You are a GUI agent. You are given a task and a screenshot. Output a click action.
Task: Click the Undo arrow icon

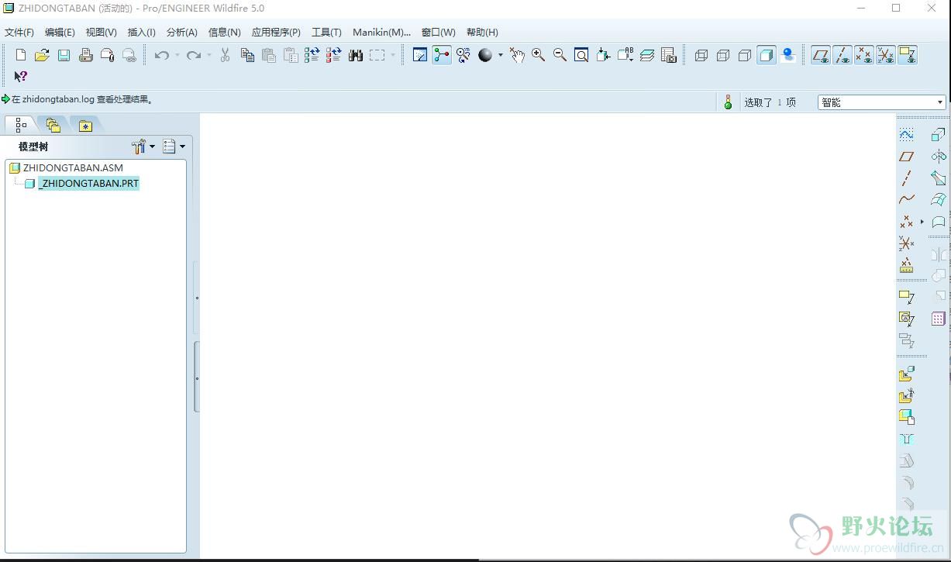pyautogui.click(x=161, y=55)
